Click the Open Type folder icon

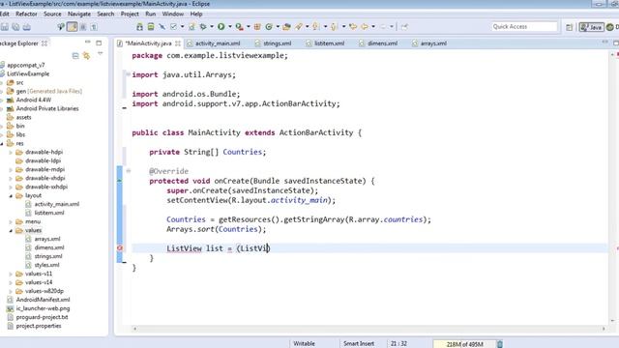pyautogui.click(x=287, y=27)
